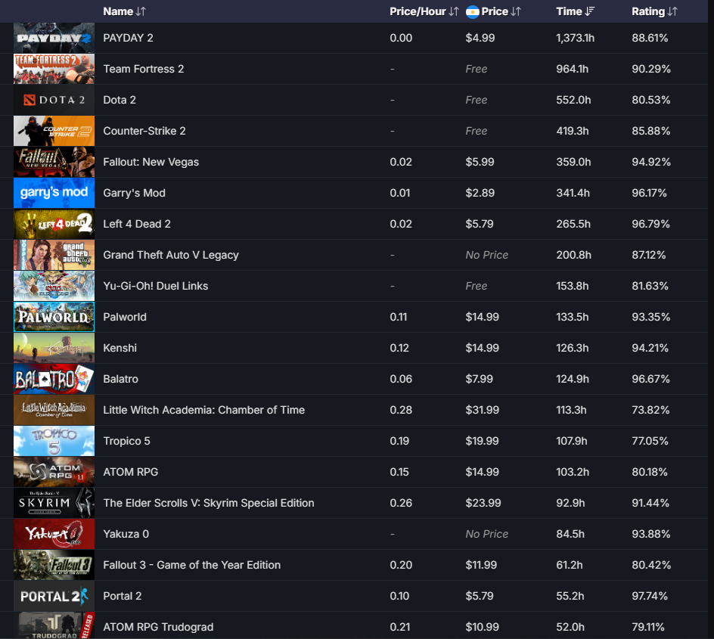The image size is (714, 639).
Task: Click the $23.99 price cell
Action: point(483,502)
